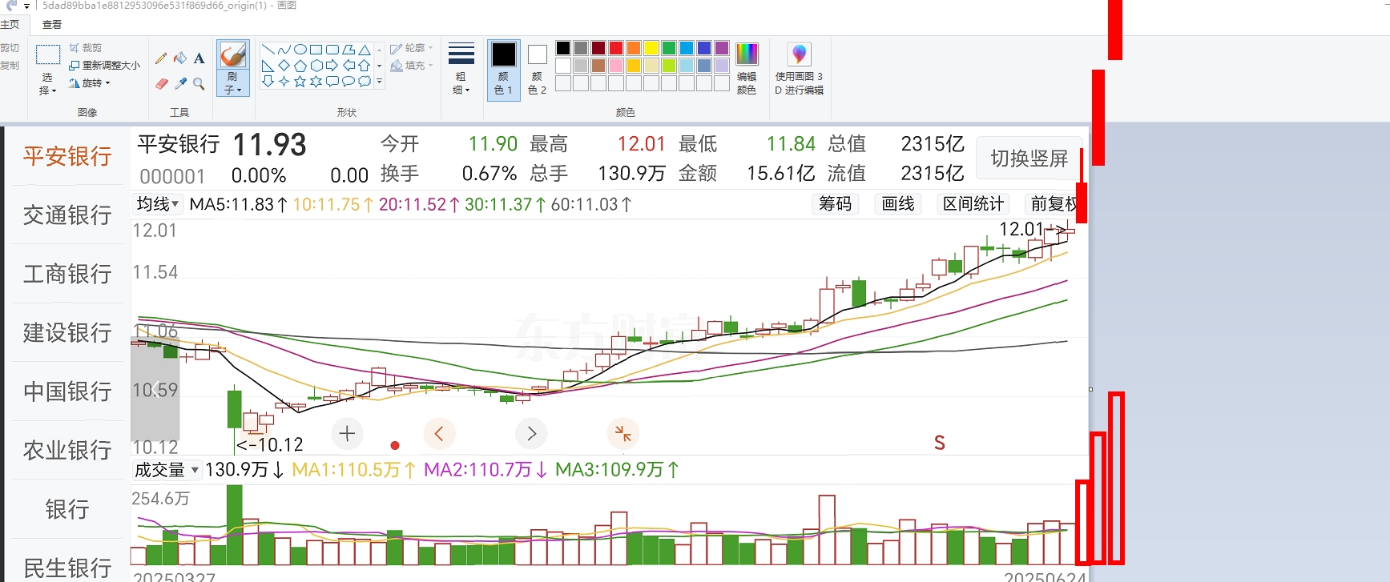Click the 画线 button
The height and width of the screenshot is (582, 1390).
click(x=897, y=204)
